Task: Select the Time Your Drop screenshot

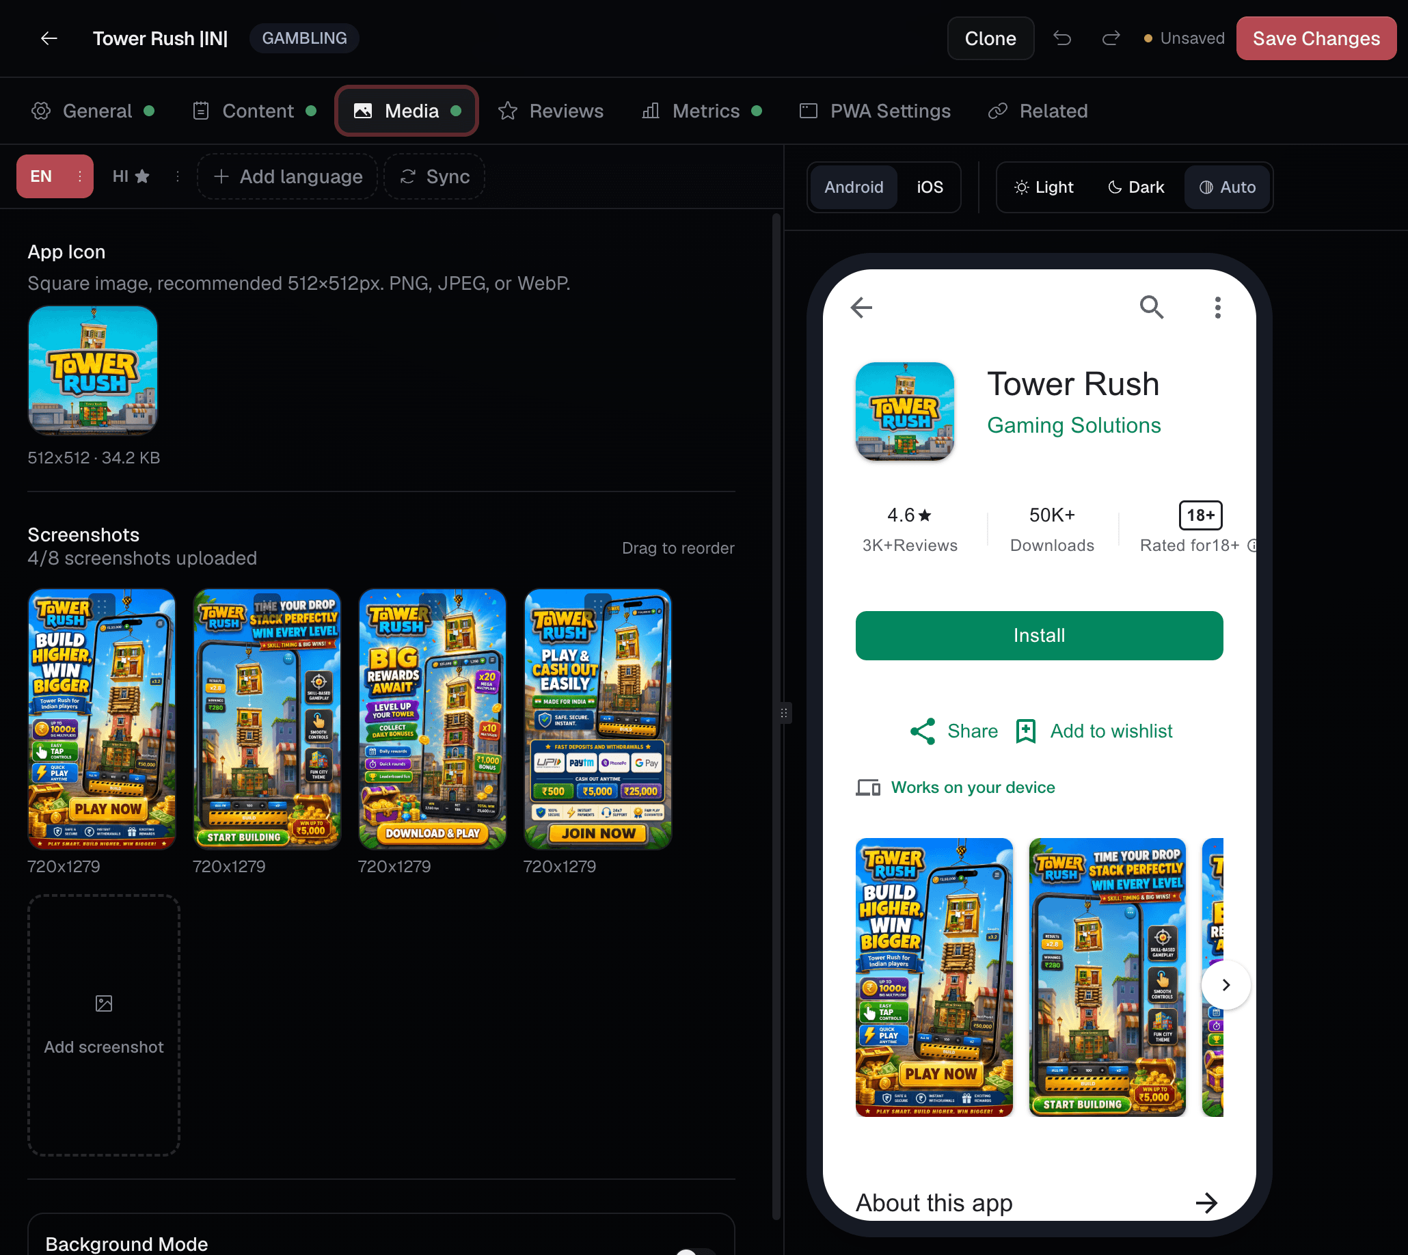Action: coord(267,718)
